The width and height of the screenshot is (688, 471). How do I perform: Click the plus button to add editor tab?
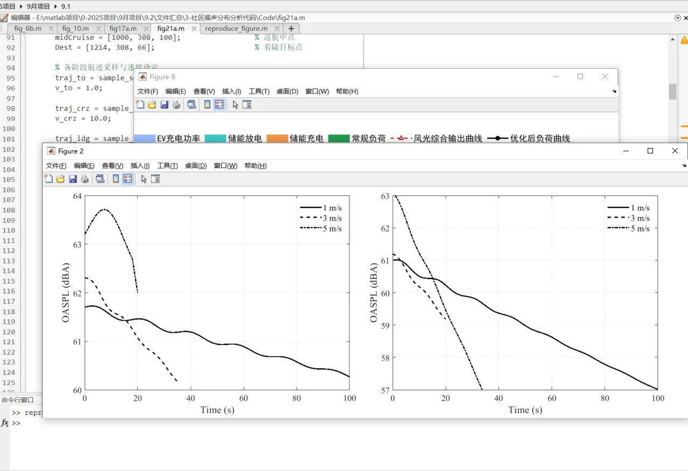click(291, 29)
